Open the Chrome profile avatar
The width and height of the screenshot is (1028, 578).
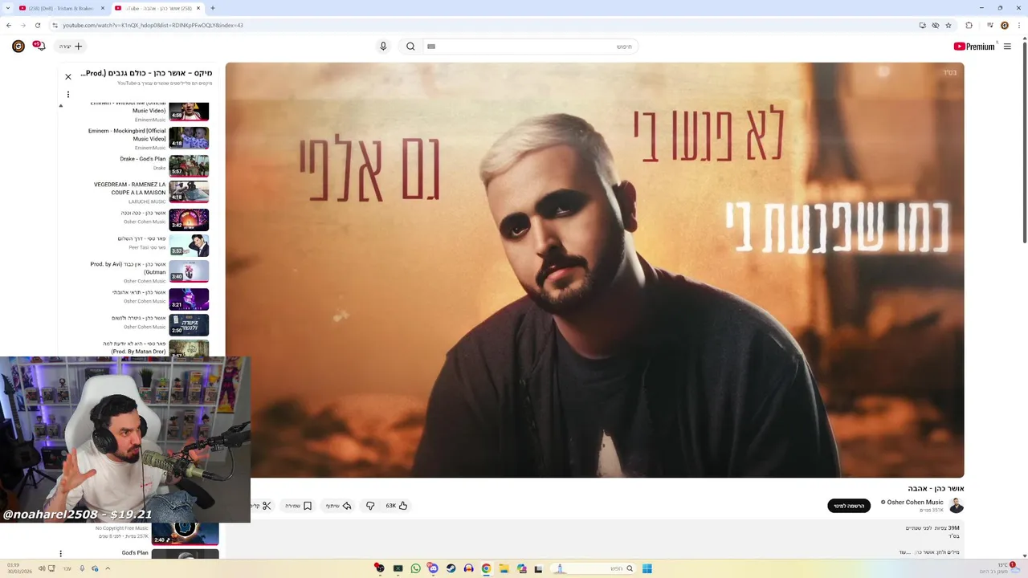[x=1004, y=25]
